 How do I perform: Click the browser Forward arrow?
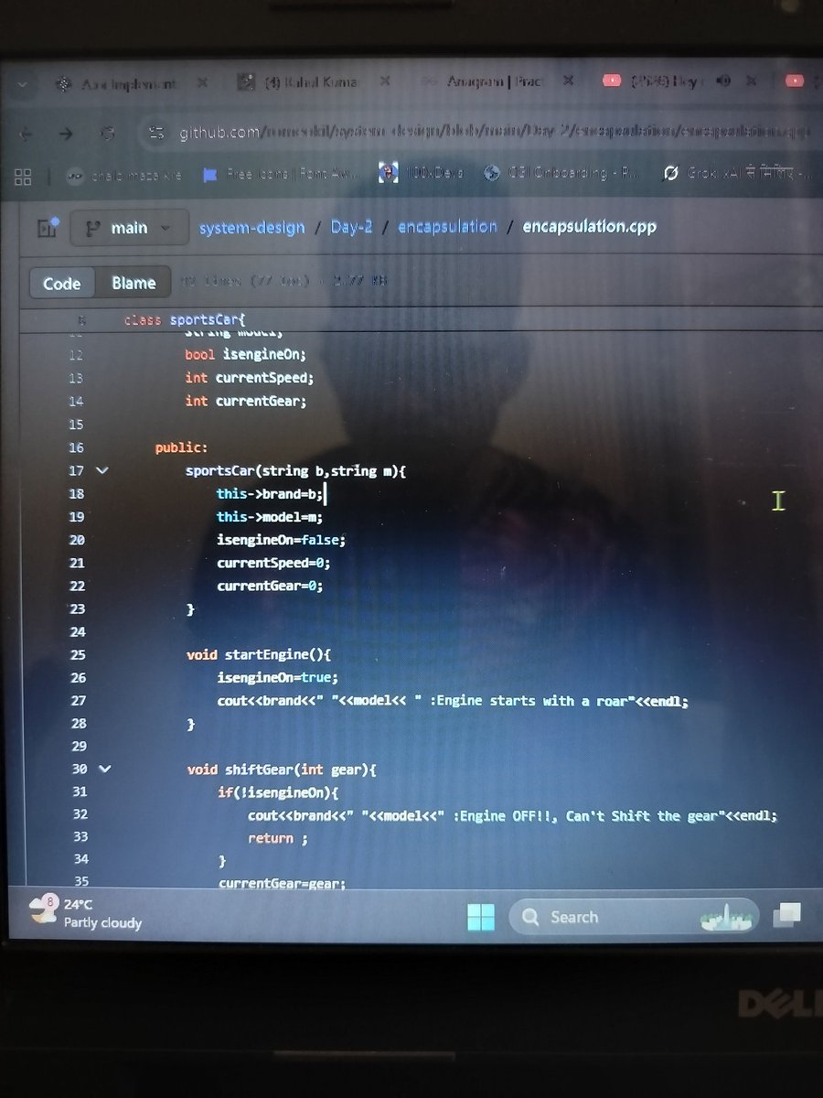[66, 134]
